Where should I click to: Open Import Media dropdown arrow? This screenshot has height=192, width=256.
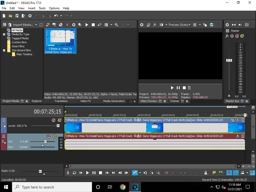tap(36, 25)
